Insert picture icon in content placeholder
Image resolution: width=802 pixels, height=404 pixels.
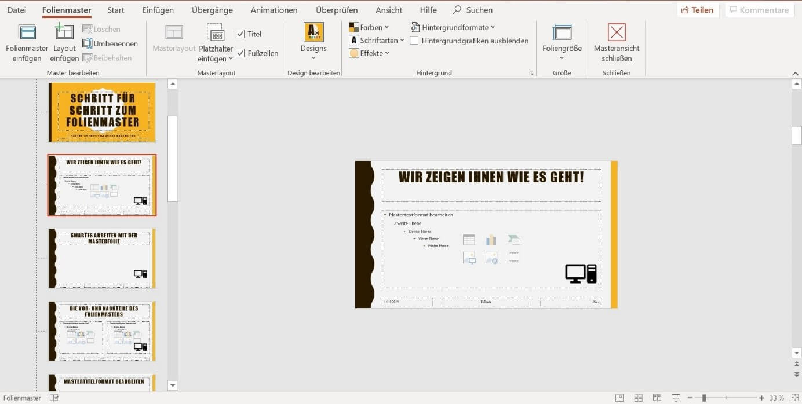click(469, 258)
